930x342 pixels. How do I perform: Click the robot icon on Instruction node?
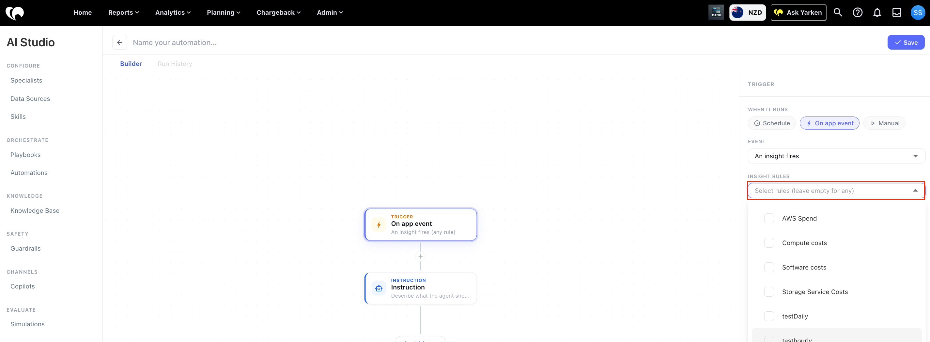[x=379, y=288]
